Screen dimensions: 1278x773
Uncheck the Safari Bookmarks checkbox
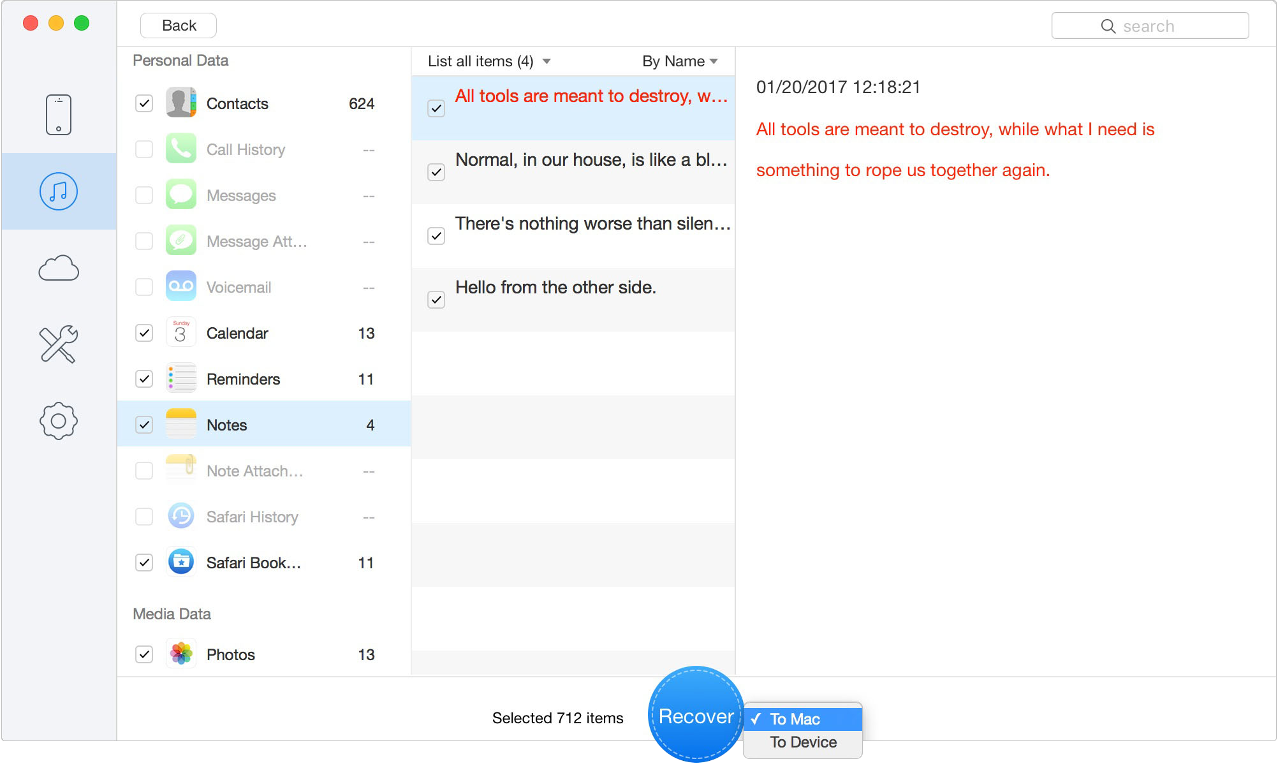[x=144, y=563]
